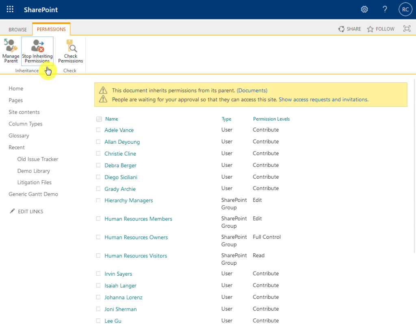Show access requests and invitations
Image resolution: width=416 pixels, height=324 pixels.
[x=323, y=99]
